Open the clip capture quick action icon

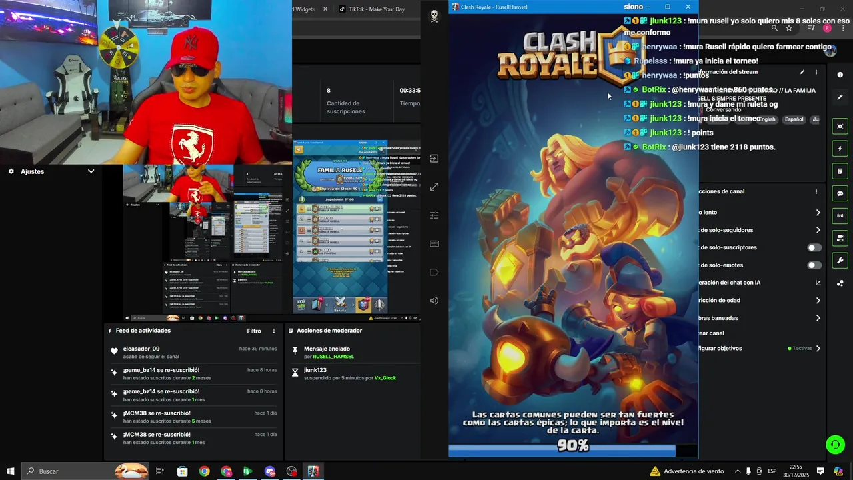click(x=840, y=126)
